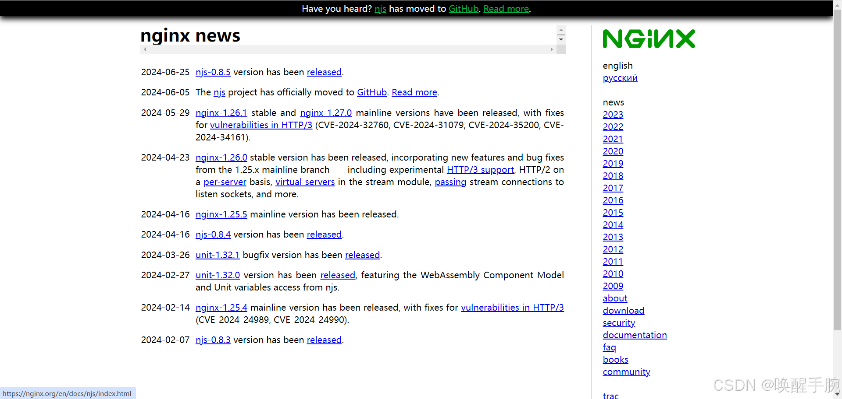Open 2019 news archive
The height and width of the screenshot is (399, 842).
pyautogui.click(x=613, y=164)
